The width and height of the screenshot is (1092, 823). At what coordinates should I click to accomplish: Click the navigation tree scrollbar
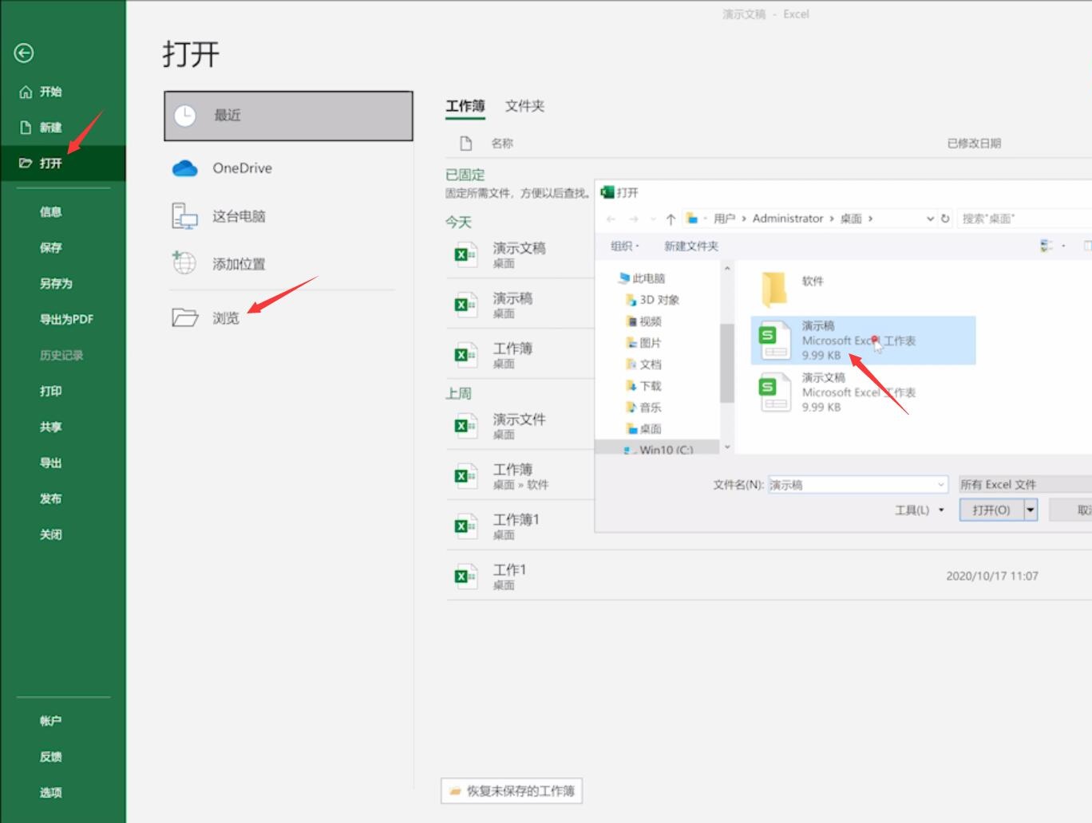tap(726, 363)
